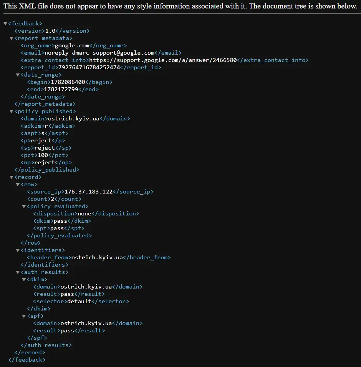This screenshot has height=367, width=361.
Task: Click spf domain ostrich.kyiv.ua in auth_results
Action: (x=86, y=323)
